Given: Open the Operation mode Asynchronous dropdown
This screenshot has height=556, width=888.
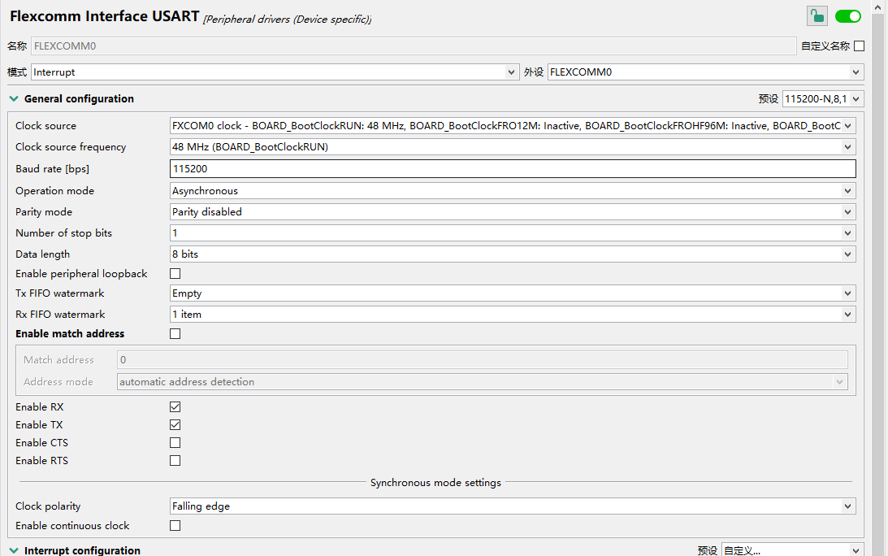Looking at the screenshot, I should click(x=513, y=191).
